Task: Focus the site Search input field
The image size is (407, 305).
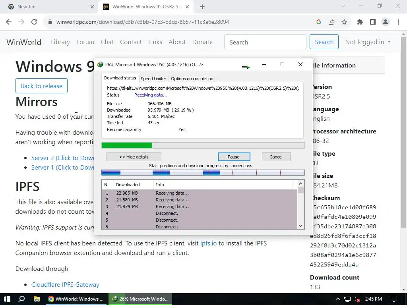Action: [x=265, y=42]
